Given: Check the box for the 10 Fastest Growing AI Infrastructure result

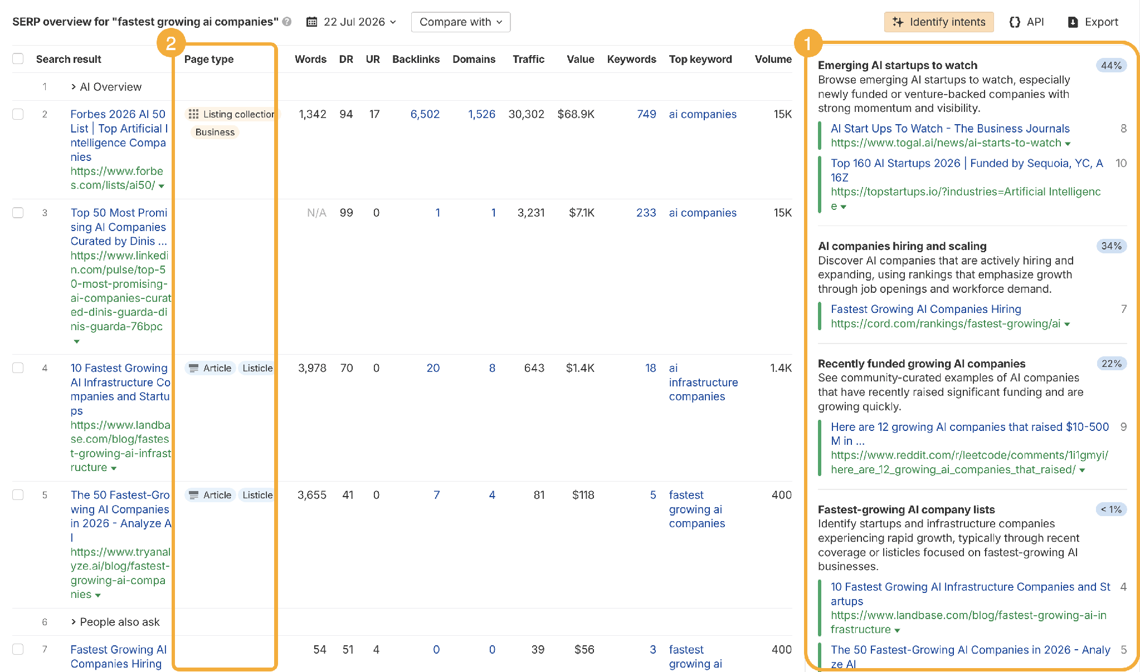Looking at the screenshot, I should (x=18, y=368).
